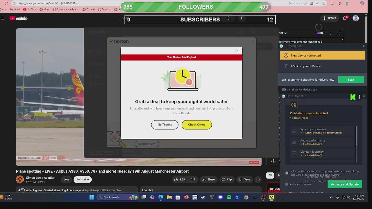Screen dimensions: 372x209
Task: Open live chat options three-dot menu
Action: click(x=331, y=33)
